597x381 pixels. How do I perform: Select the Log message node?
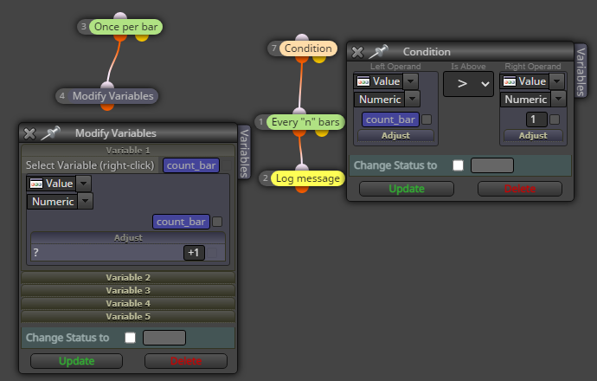(307, 178)
